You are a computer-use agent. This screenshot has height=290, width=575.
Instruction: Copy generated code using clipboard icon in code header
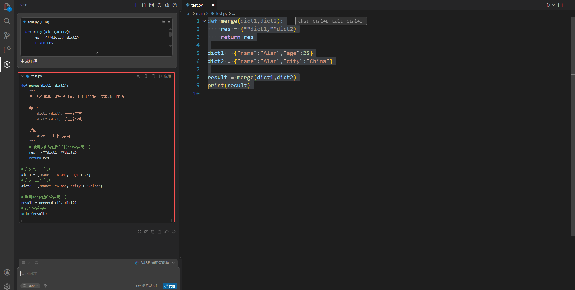click(153, 76)
